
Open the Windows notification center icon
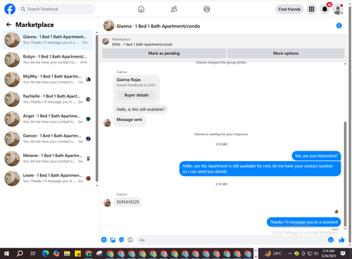(343, 253)
